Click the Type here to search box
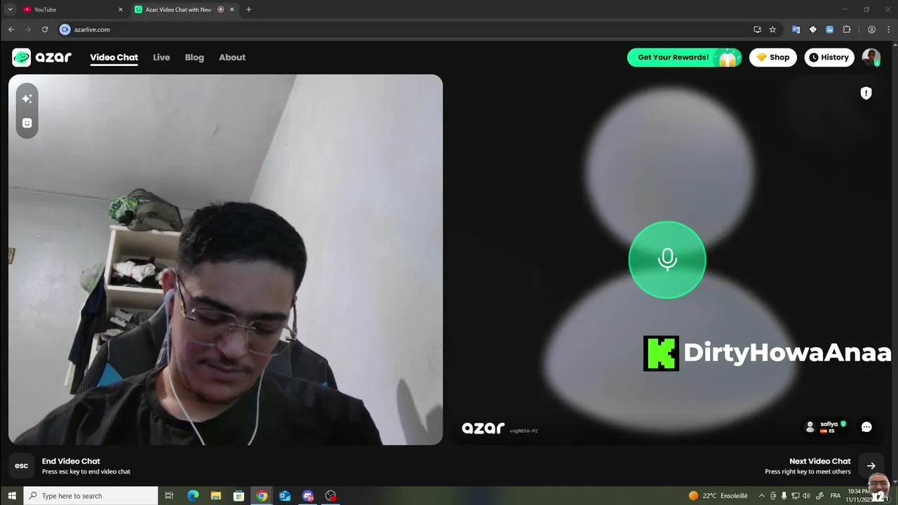 coord(91,496)
